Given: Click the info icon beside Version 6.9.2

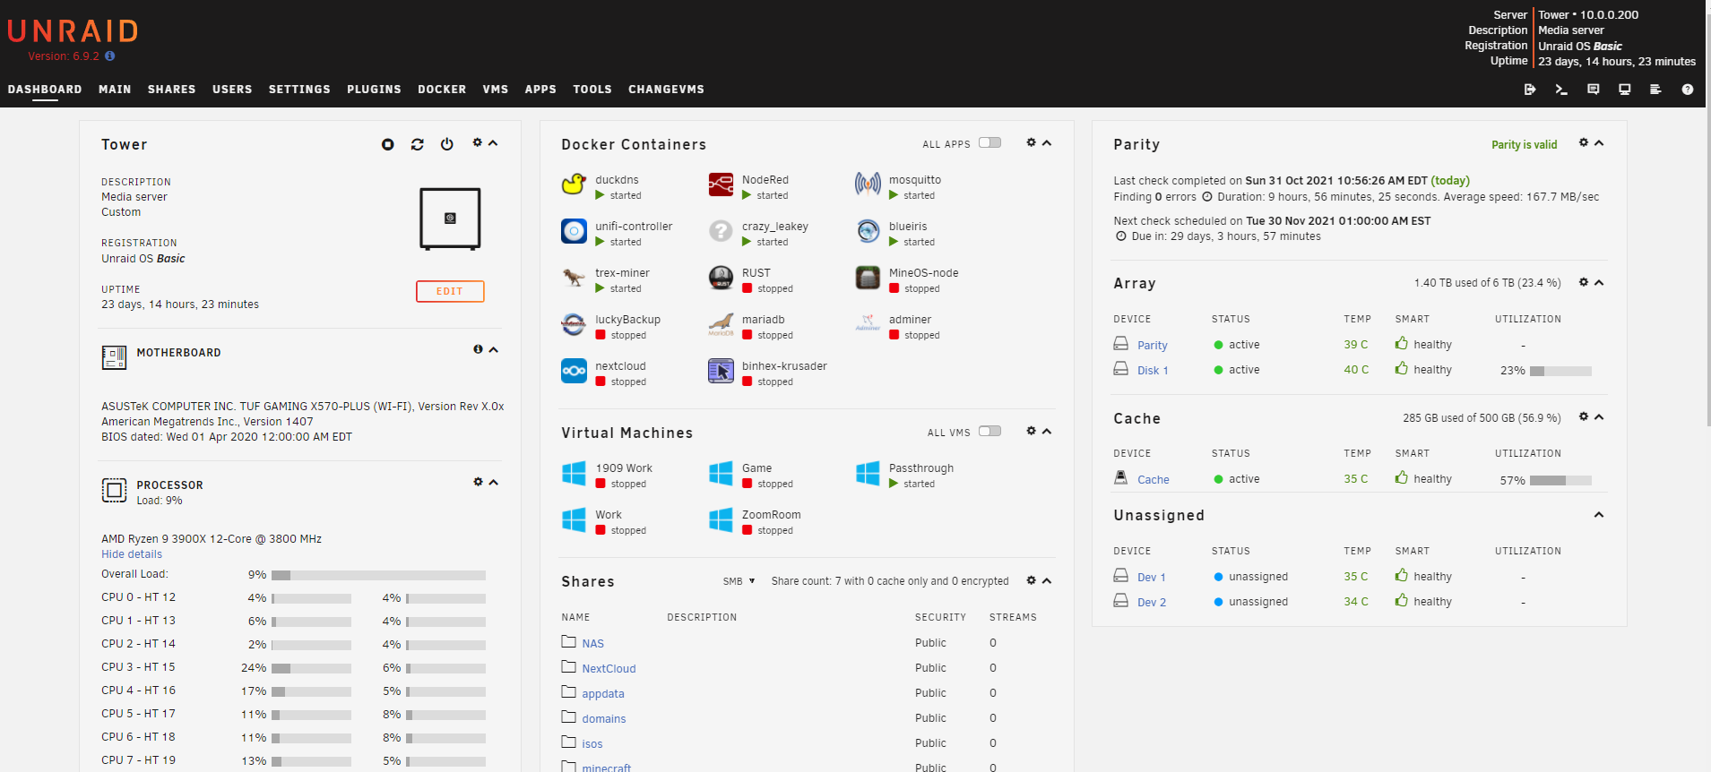Looking at the screenshot, I should [x=110, y=56].
